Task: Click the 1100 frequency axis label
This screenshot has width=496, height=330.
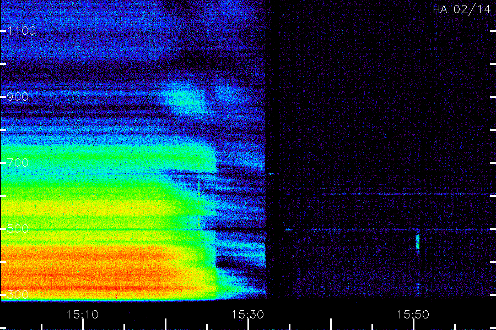Action: point(22,31)
